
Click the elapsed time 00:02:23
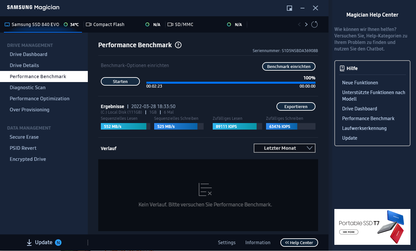pyautogui.click(x=154, y=87)
